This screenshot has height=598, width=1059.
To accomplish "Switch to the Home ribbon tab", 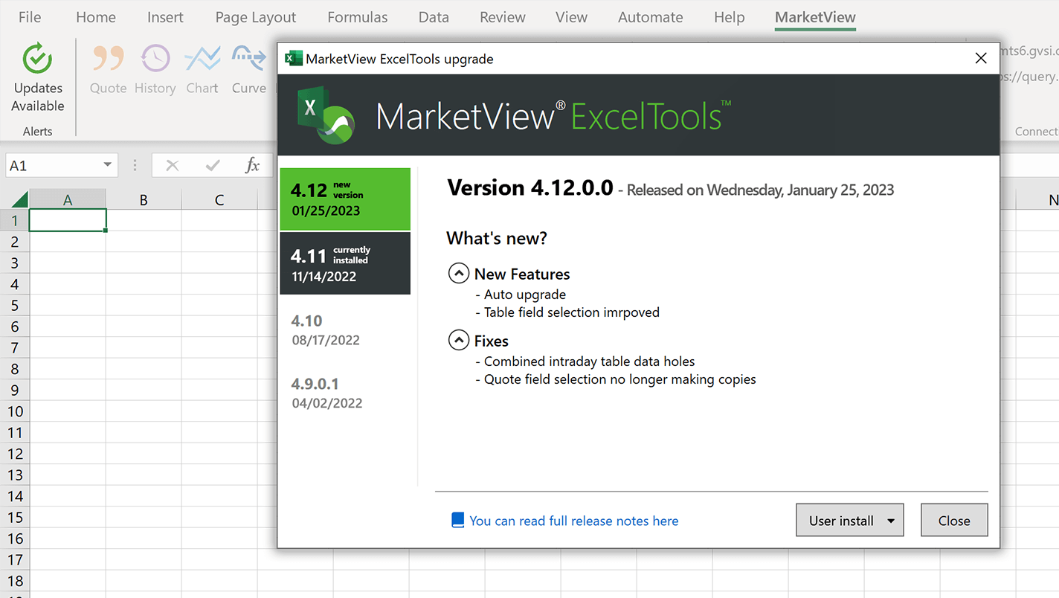I will tap(96, 17).
